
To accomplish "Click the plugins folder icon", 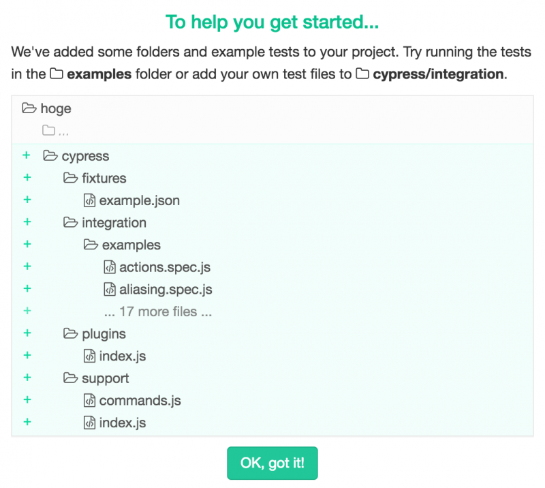I will coord(70,334).
